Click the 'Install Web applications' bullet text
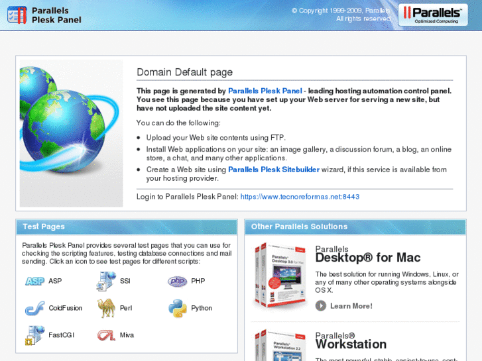 pyautogui.click(x=299, y=154)
